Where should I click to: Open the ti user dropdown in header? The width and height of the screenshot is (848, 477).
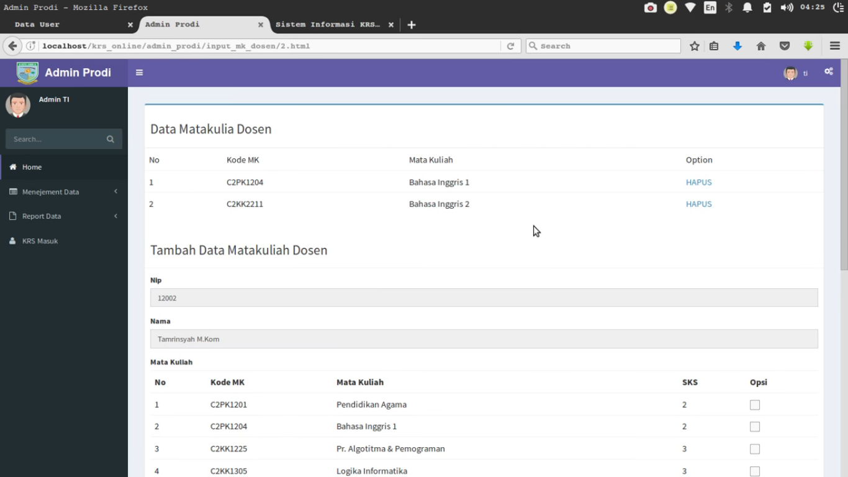796,73
